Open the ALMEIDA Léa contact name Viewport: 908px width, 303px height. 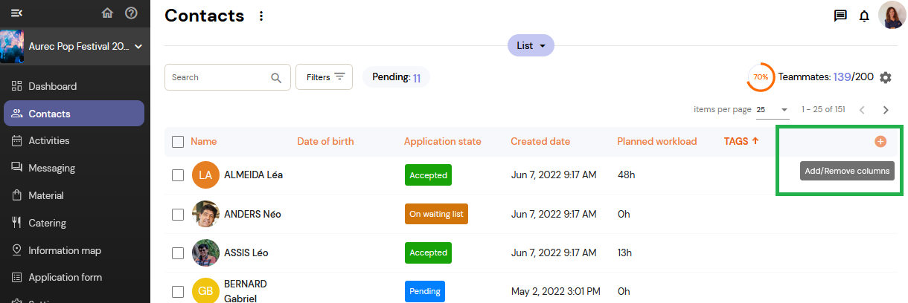click(253, 175)
